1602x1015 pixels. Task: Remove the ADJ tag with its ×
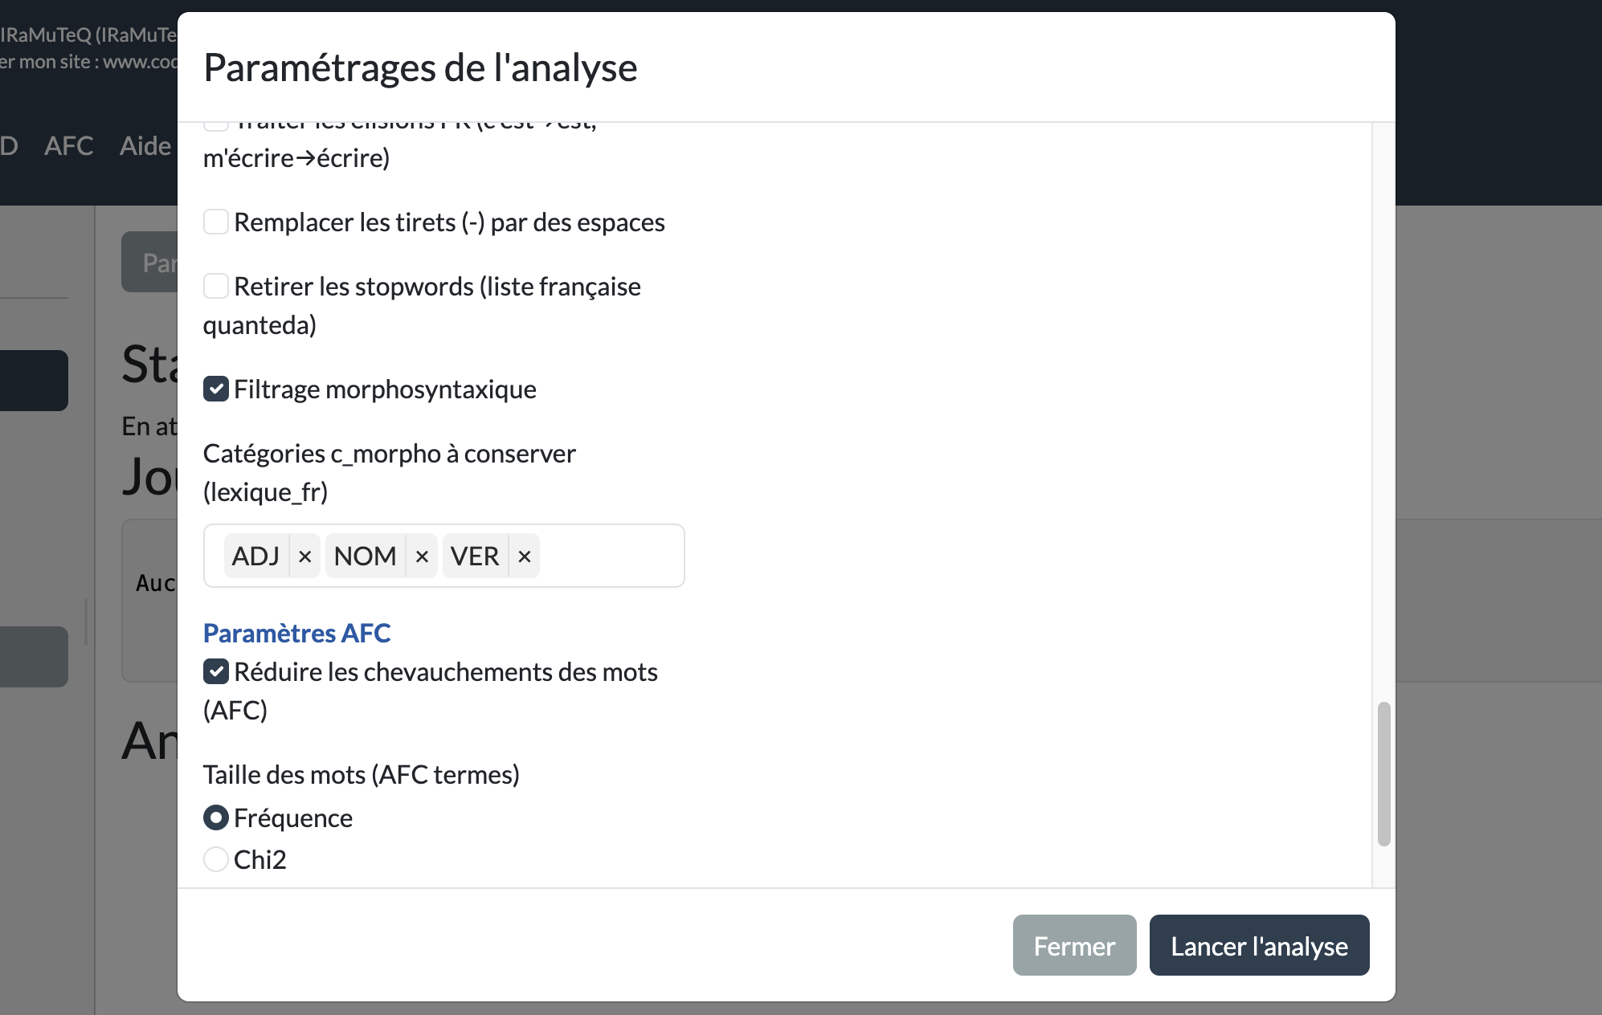304,556
